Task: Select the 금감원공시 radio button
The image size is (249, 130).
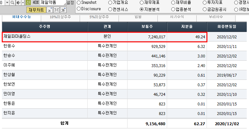Action: [x=205, y=9]
